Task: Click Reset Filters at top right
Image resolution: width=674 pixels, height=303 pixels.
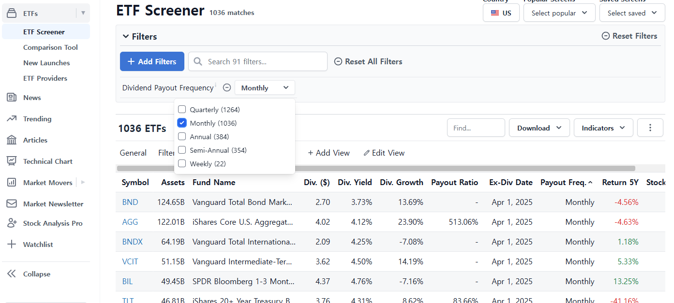Action: (x=629, y=36)
